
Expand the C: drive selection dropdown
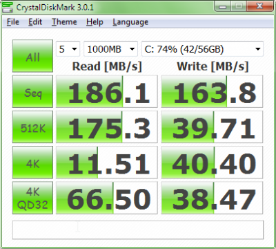pos(202,49)
